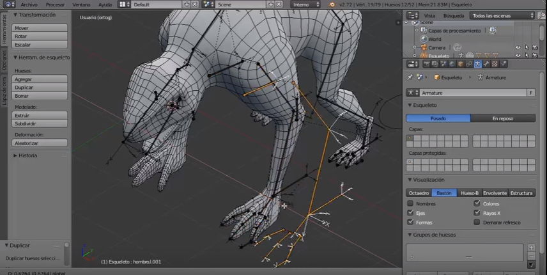Click the Object constraints chain icon
The height and width of the screenshot is (275, 547).
click(469, 64)
